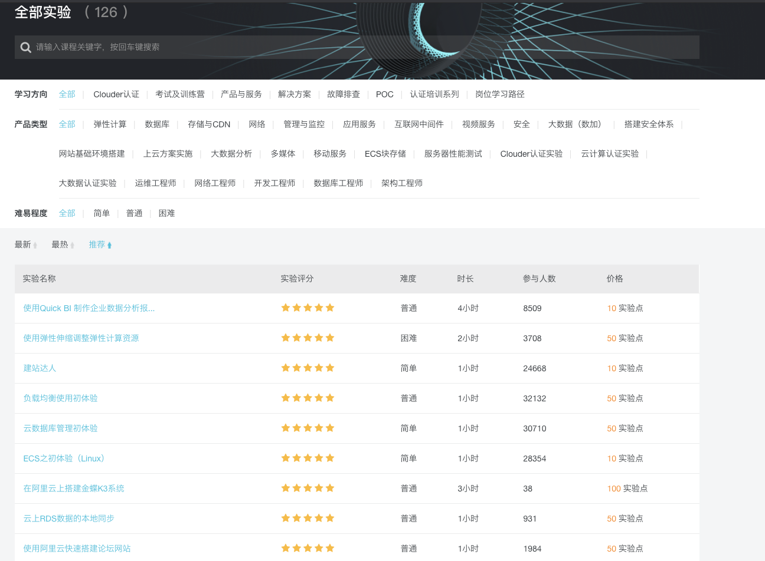Screen dimensions: 765x561
Task: Click 50 实验点 price of 云数据库管理初体验
Action: click(625, 428)
